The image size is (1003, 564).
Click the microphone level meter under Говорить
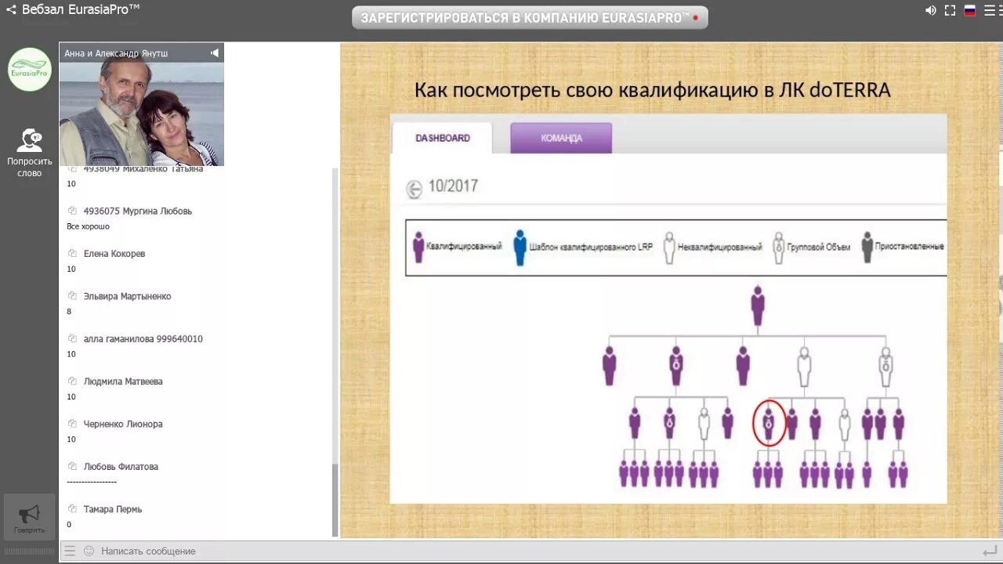29,551
